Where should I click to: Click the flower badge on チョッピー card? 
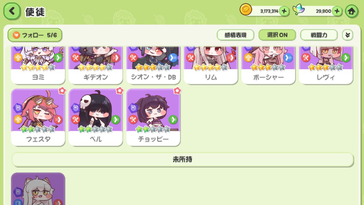point(177,91)
